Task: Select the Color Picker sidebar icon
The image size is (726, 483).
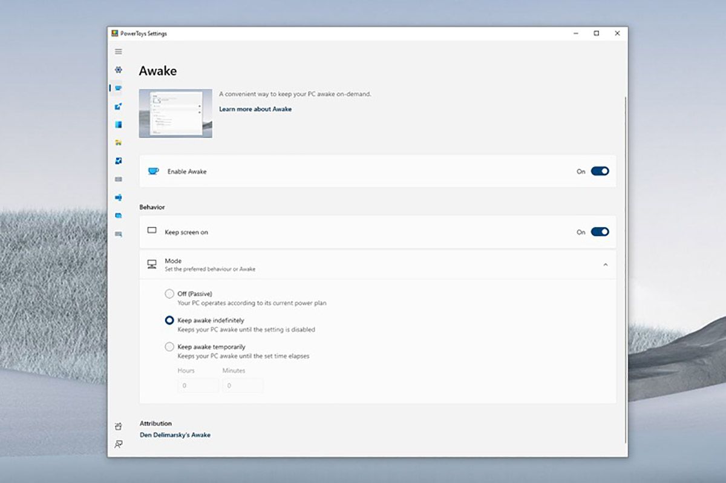Action: 119,107
